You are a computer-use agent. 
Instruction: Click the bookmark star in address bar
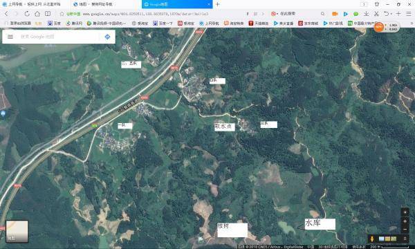62,14
